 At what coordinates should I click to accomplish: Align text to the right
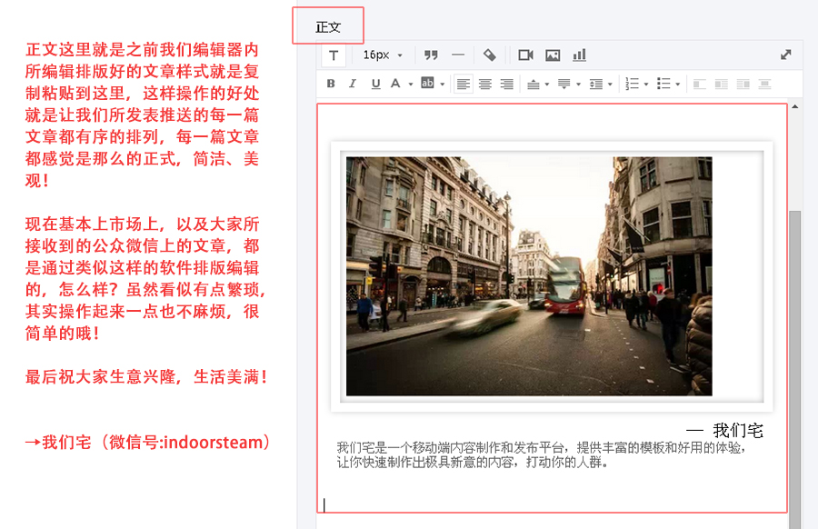click(x=507, y=84)
